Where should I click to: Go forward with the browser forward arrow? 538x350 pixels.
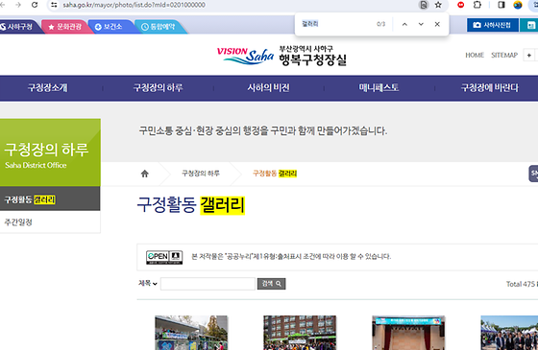[x=18, y=5]
